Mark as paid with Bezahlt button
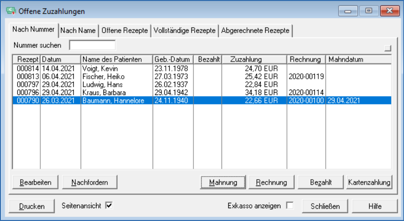 [319, 182]
